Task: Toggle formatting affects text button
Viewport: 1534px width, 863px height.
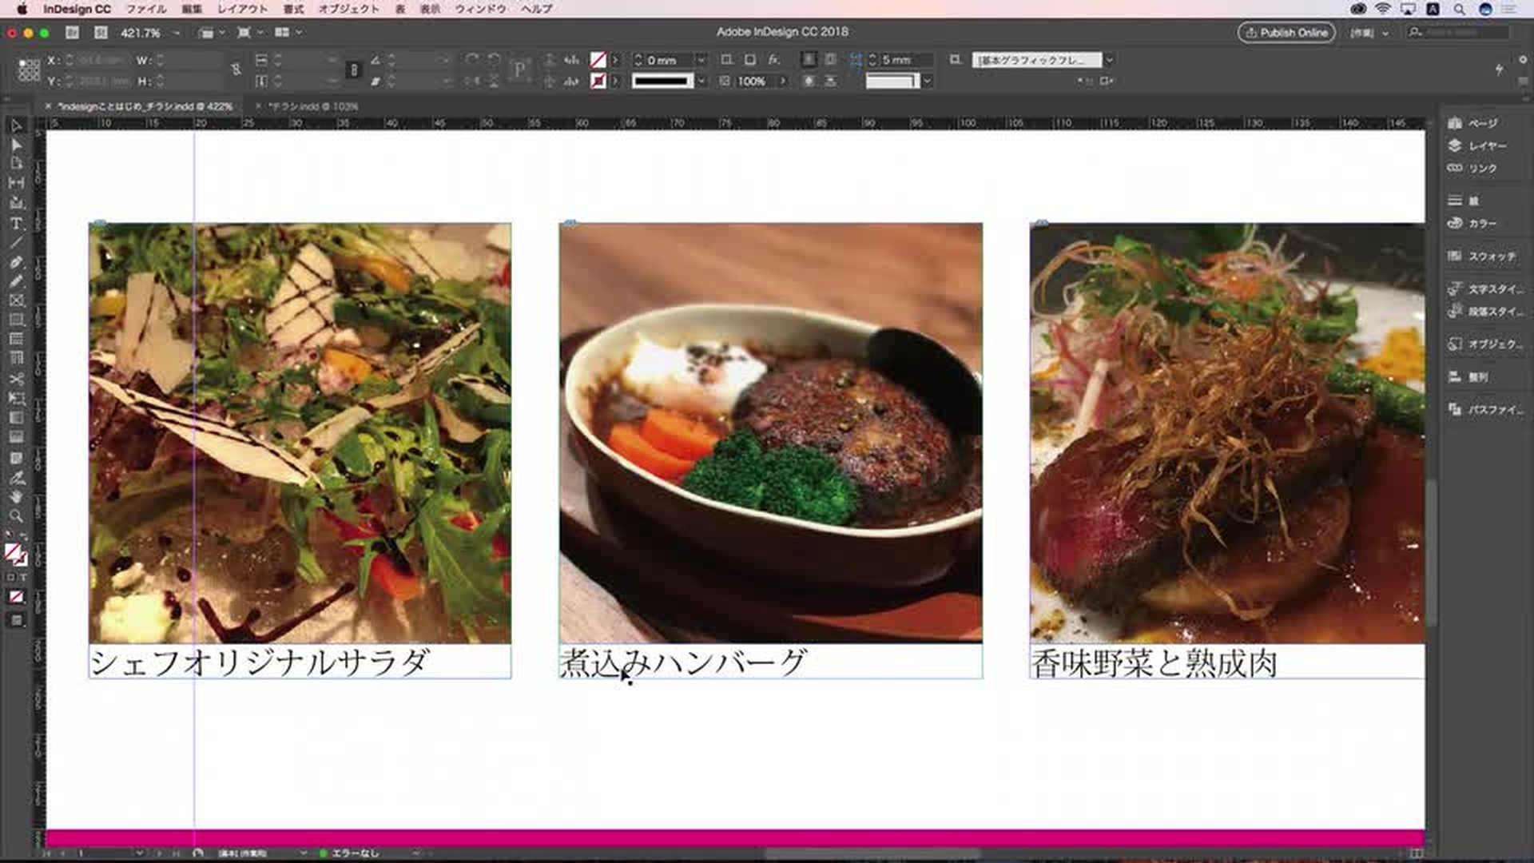Action: [24, 577]
